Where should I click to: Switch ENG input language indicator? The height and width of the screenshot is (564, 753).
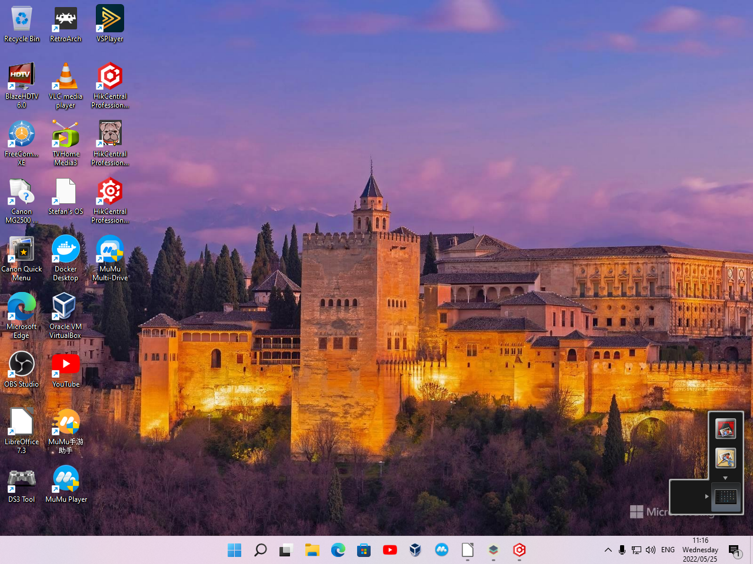point(668,550)
